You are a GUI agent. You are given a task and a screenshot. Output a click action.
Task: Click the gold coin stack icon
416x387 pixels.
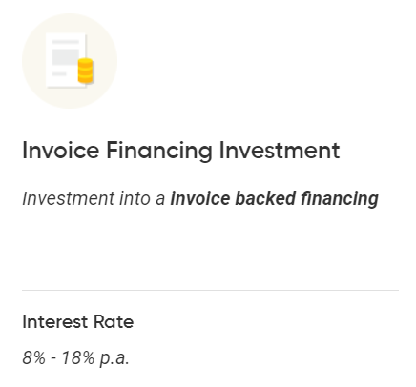(x=86, y=71)
